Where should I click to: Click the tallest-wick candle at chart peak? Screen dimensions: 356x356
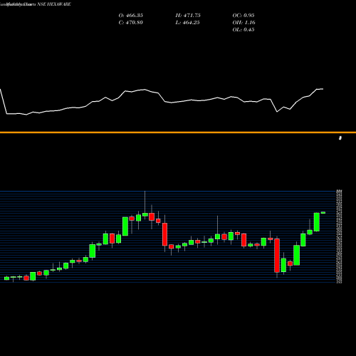[x=145, y=215]
